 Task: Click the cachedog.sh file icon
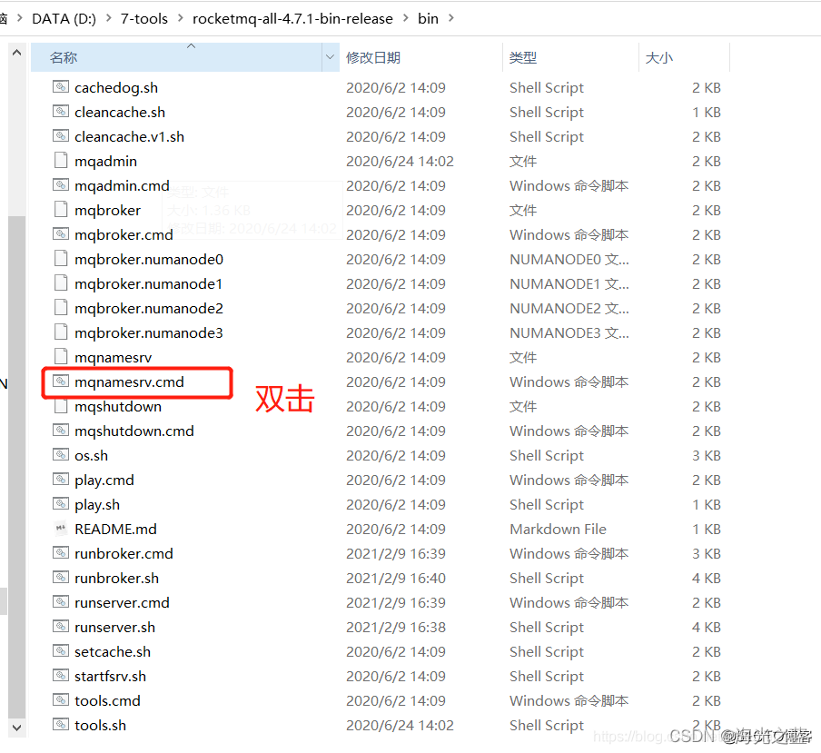(x=61, y=87)
